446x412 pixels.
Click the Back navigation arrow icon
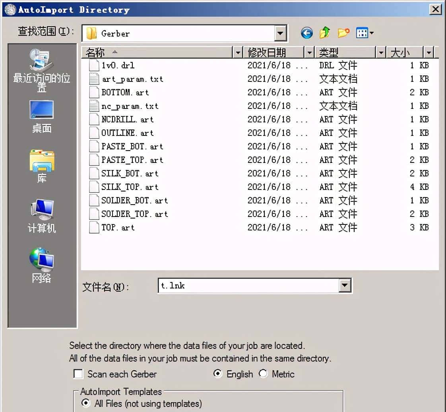tap(306, 33)
